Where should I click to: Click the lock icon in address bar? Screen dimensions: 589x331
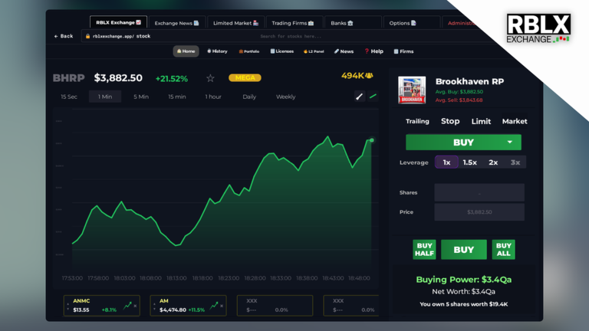pos(87,37)
